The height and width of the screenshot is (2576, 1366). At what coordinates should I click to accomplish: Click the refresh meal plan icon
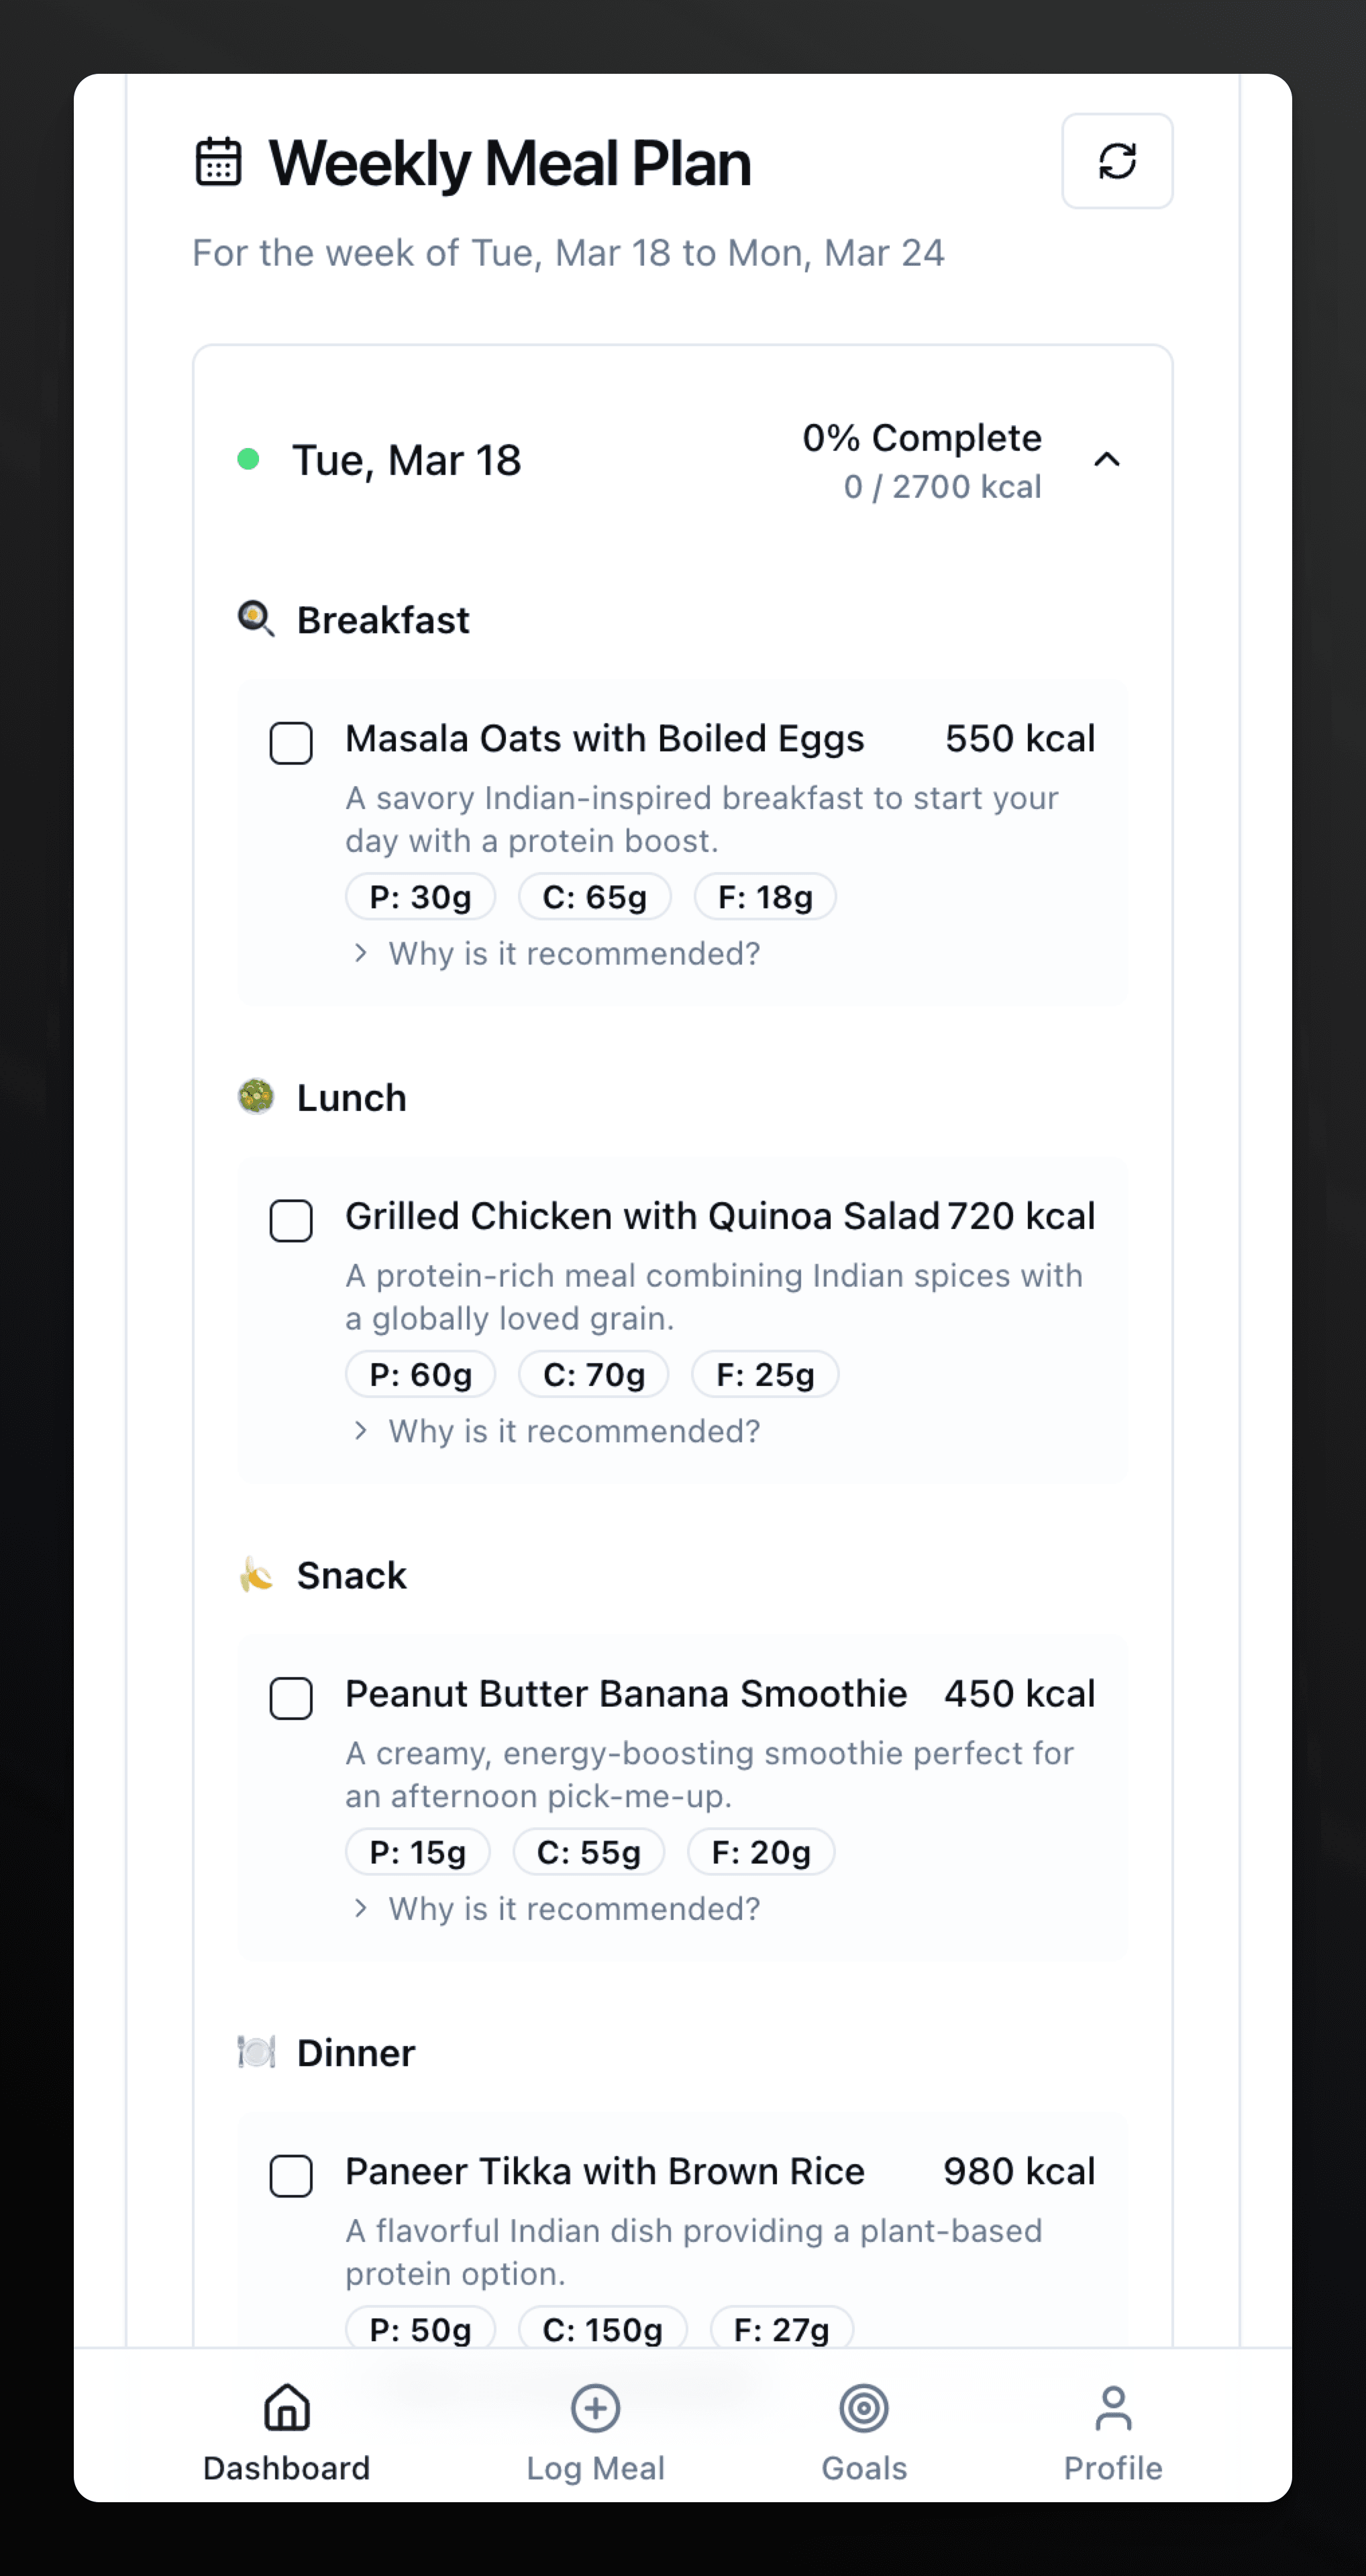[x=1116, y=161]
